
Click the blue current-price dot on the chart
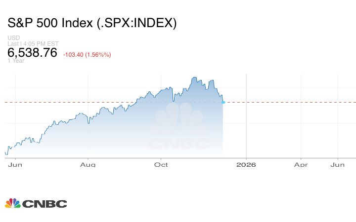click(x=223, y=102)
